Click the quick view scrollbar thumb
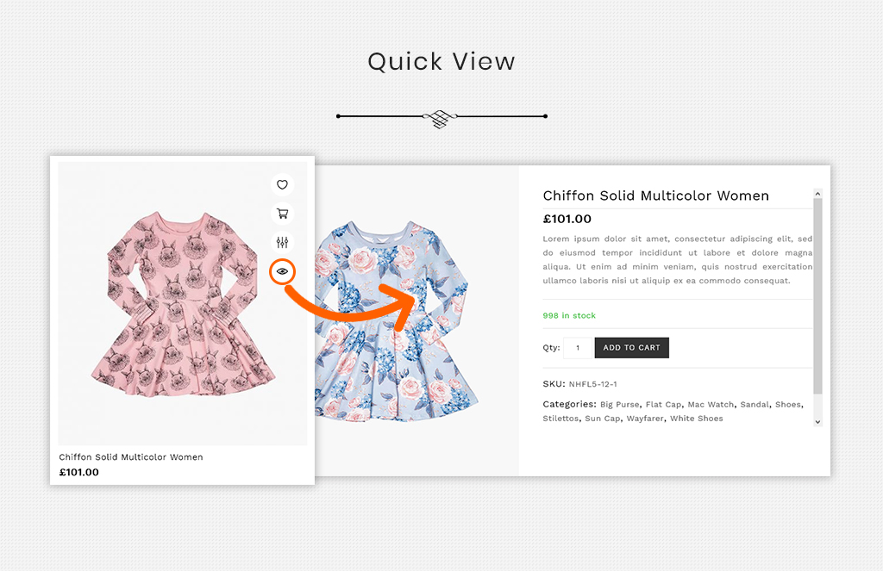The image size is (883, 571). [x=817, y=296]
